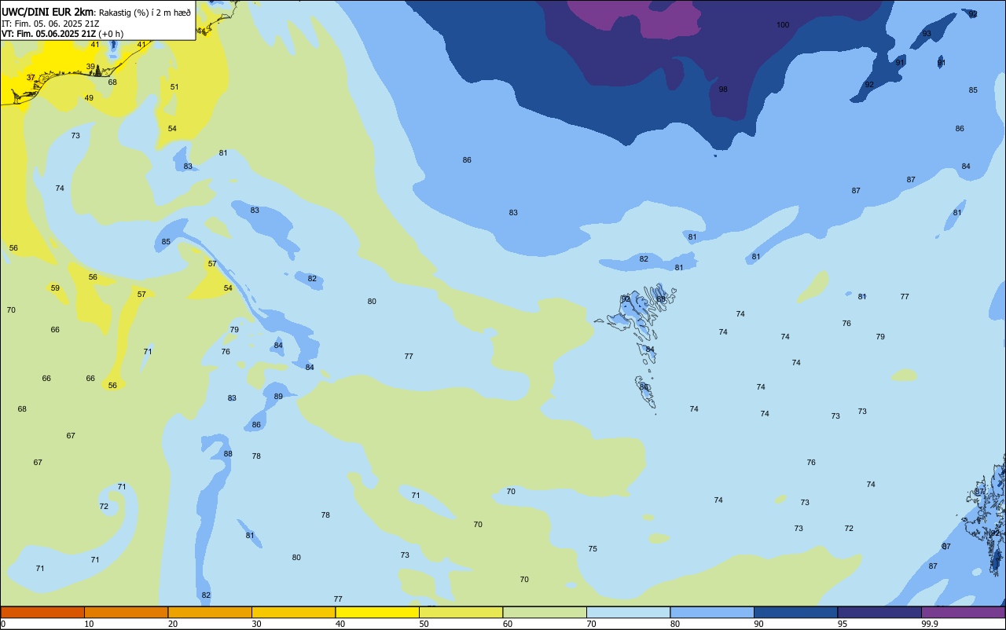
Task: Click the '100' humidity value on the map
Action: [x=783, y=25]
